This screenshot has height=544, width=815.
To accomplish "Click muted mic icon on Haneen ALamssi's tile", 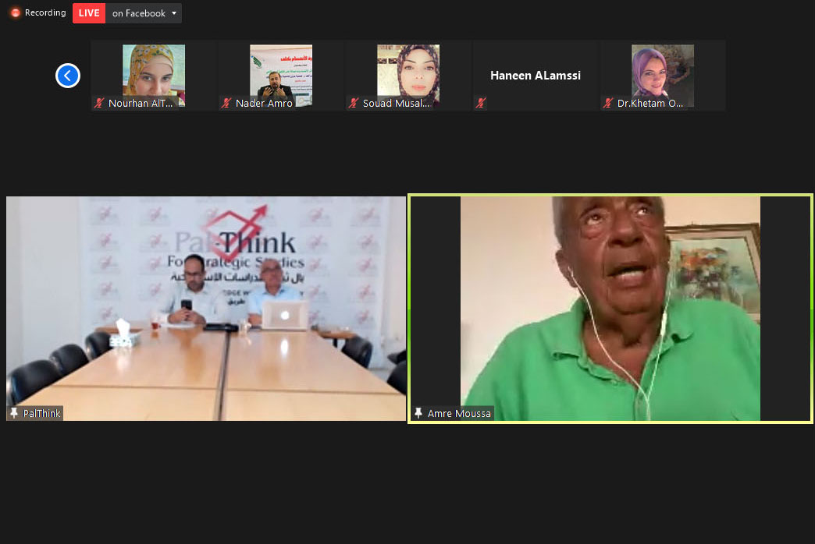I will [481, 103].
